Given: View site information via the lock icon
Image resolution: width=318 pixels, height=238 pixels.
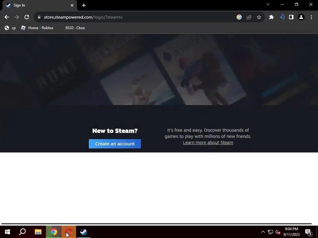Looking at the screenshot, I should pyautogui.click(x=39, y=17).
